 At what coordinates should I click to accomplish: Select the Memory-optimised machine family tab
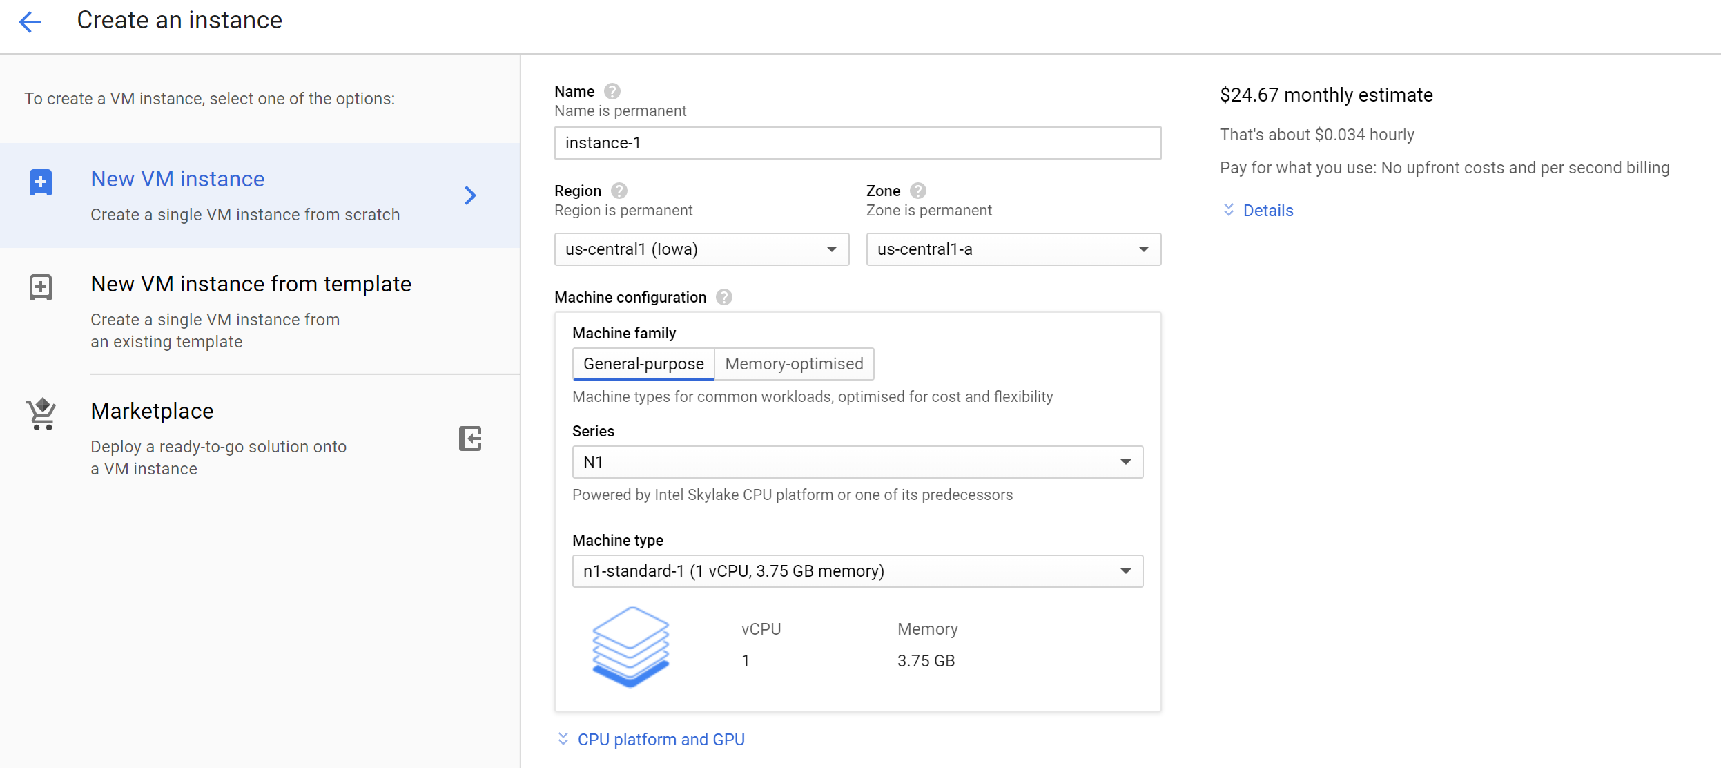coord(794,364)
